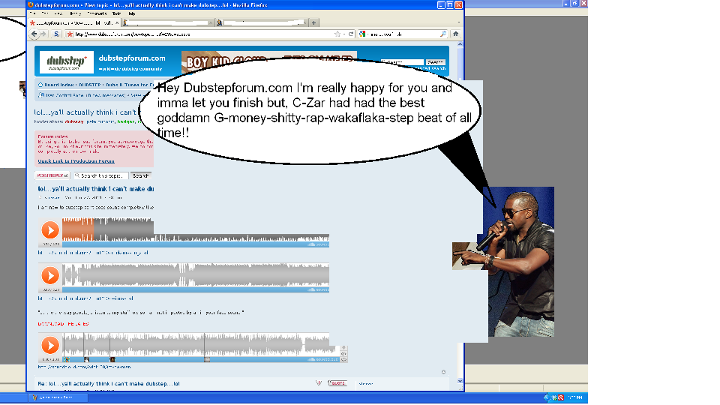720x405 pixels.
Task: Open the Edit menu in Firefox
Action: point(46,13)
